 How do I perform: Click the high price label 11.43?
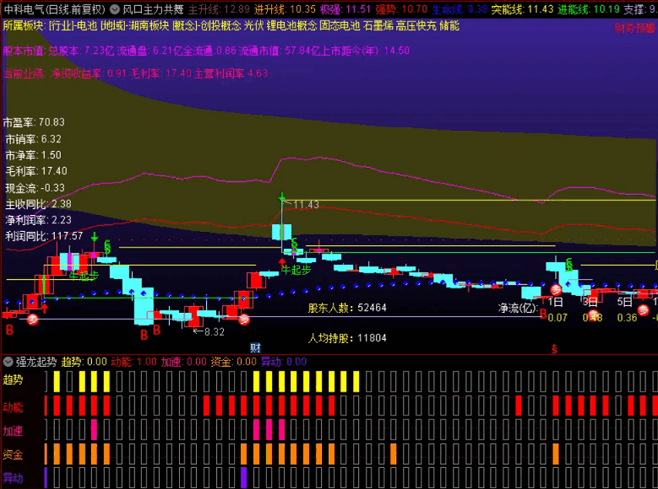[x=306, y=205]
